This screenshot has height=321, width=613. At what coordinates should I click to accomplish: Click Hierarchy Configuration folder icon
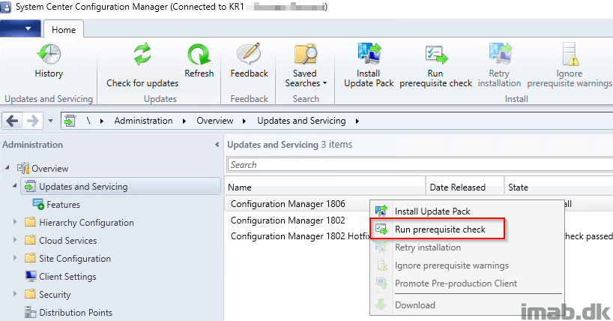point(30,222)
